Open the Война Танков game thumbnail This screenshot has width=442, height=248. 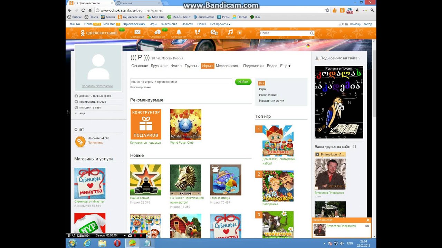coord(146,180)
